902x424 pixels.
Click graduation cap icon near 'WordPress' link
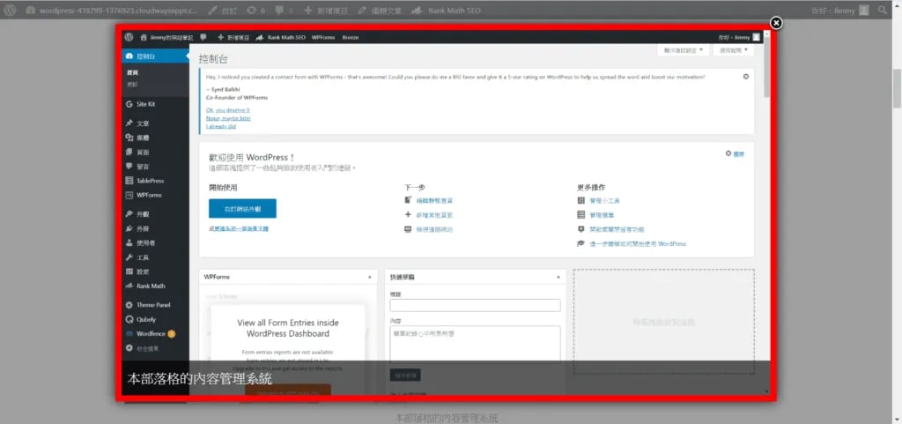(581, 243)
